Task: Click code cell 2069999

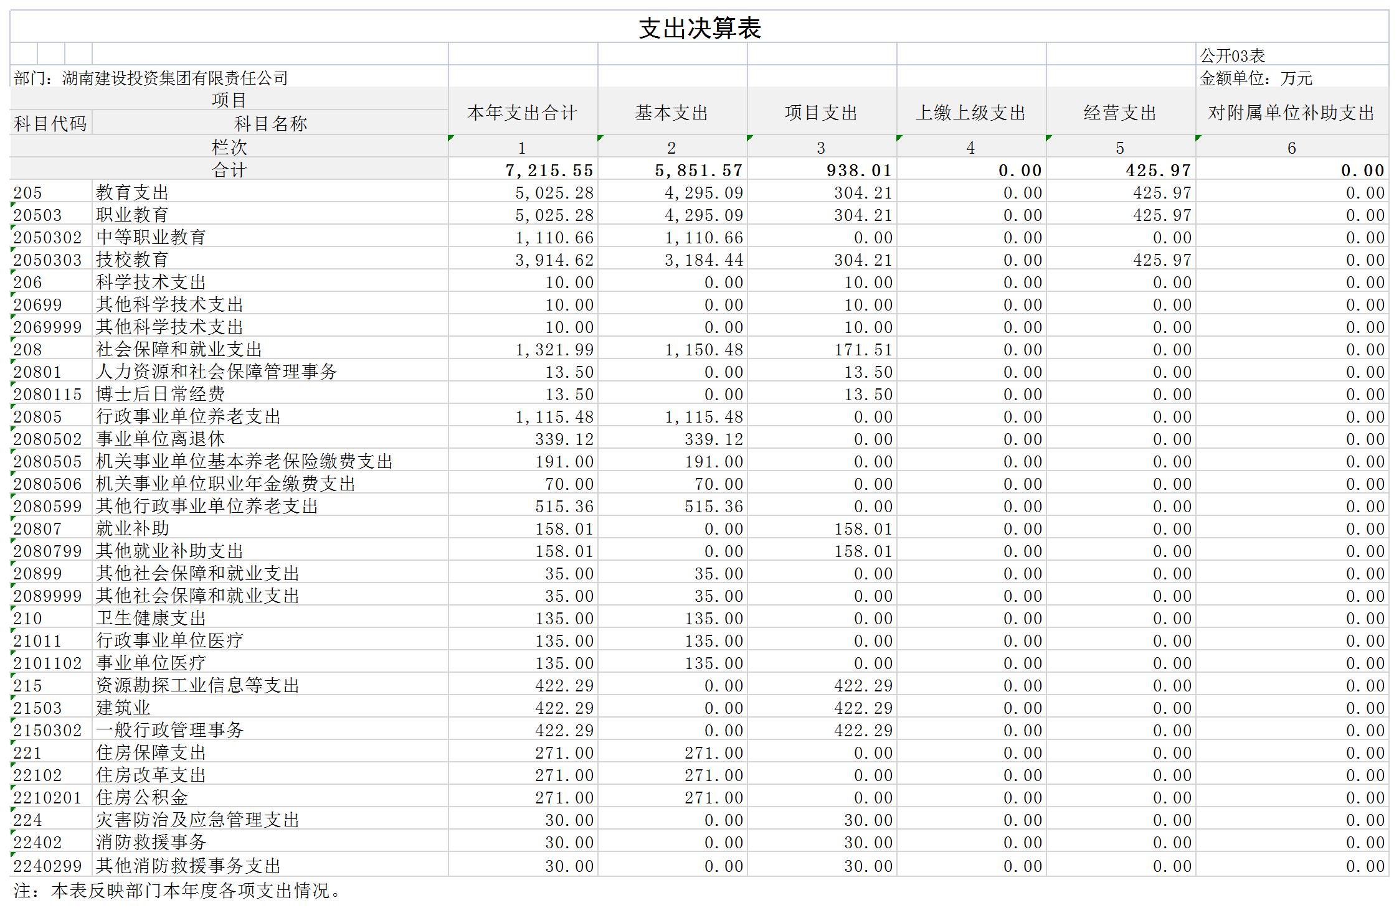Action: click(x=50, y=327)
